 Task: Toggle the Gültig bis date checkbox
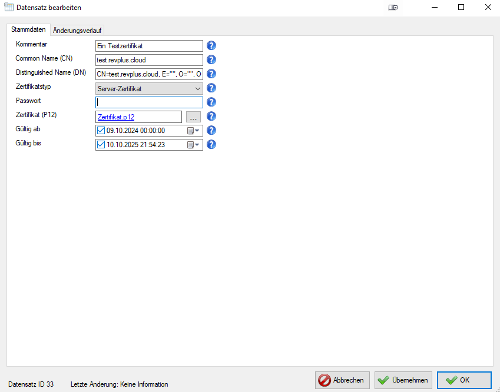click(x=101, y=145)
